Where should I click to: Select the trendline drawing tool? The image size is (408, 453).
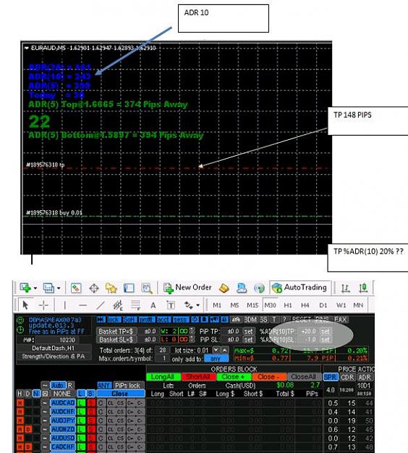click(101, 305)
